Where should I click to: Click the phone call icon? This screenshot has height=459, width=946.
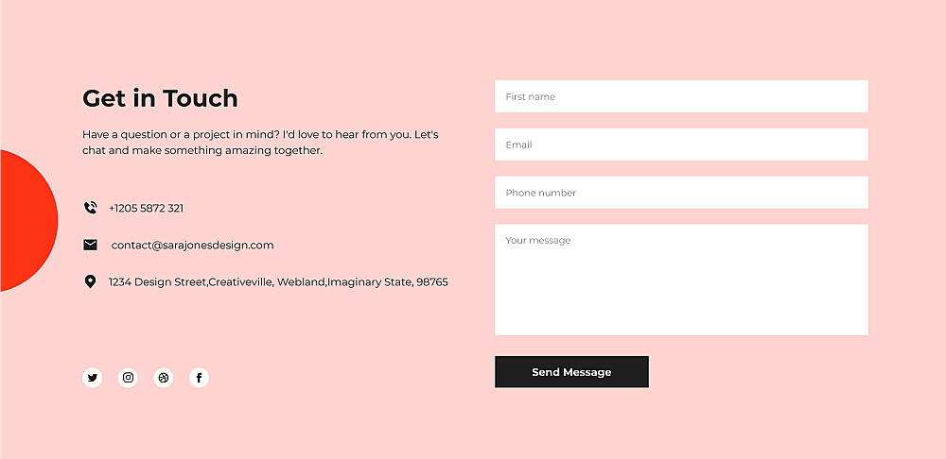click(90, 208)
